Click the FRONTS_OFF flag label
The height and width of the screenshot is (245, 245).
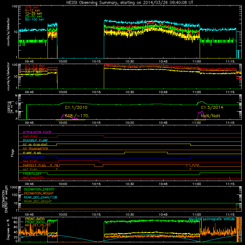(x=32, y=174)
